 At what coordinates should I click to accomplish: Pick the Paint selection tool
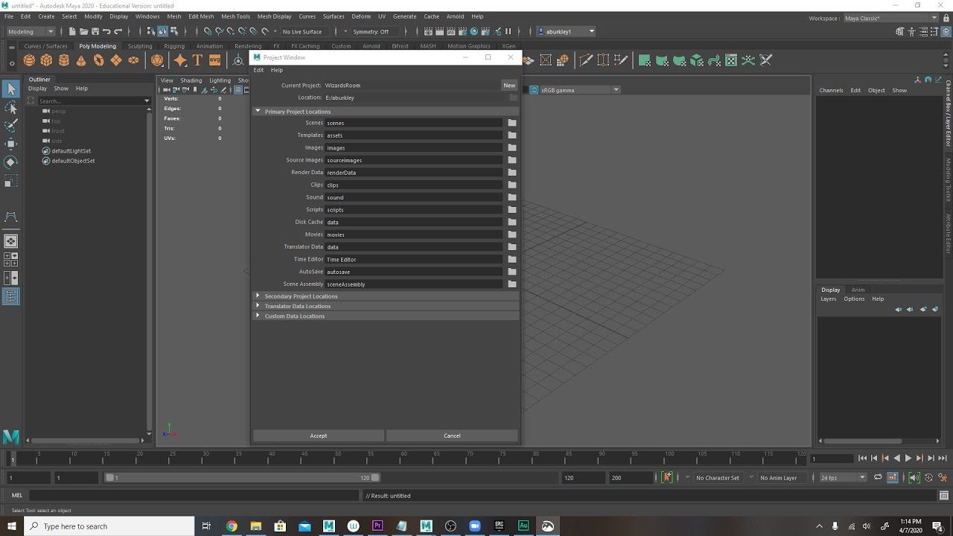click(11, 126)
